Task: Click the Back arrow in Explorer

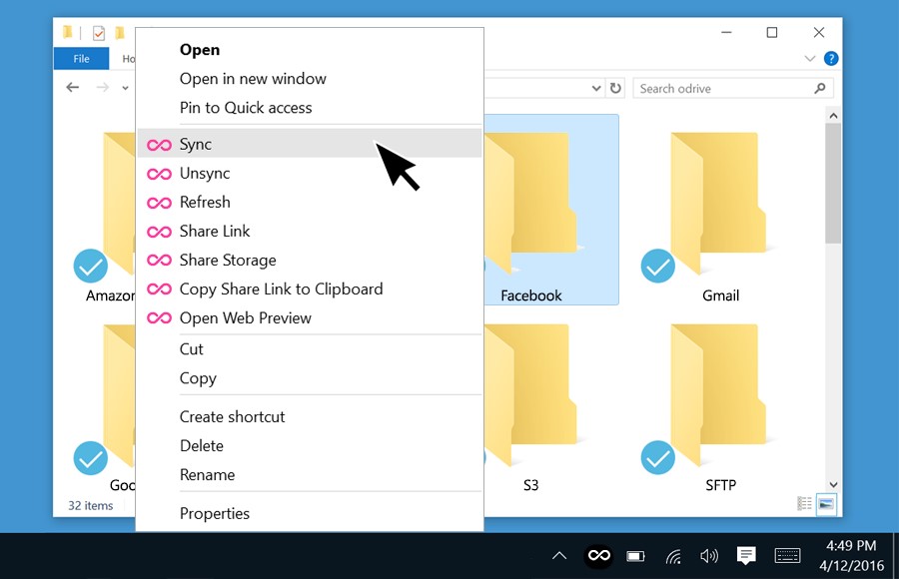Action: [x=72, y=88]
